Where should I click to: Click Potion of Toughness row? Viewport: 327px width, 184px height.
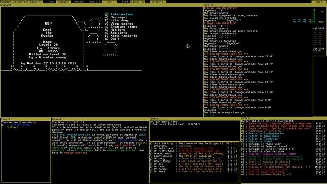click(283, 139)
